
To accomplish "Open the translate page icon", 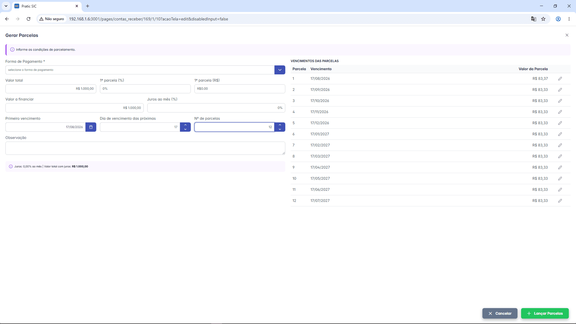I will click(x=533, y=19).
